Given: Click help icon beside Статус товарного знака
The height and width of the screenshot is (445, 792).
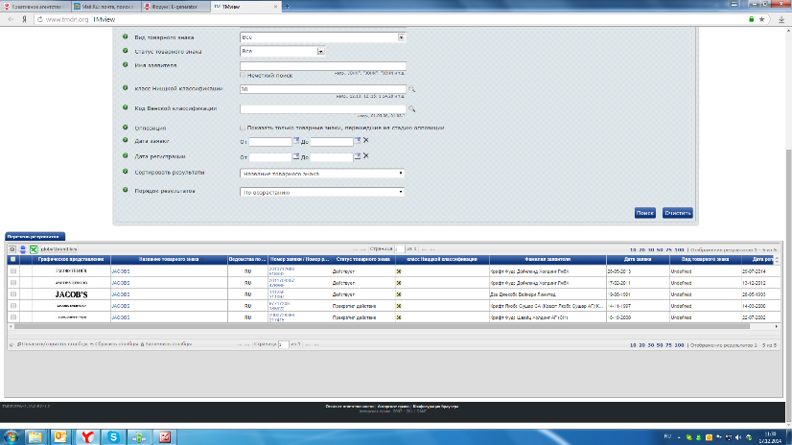Looking at the screenshot, I should click(x=126, y=51).
